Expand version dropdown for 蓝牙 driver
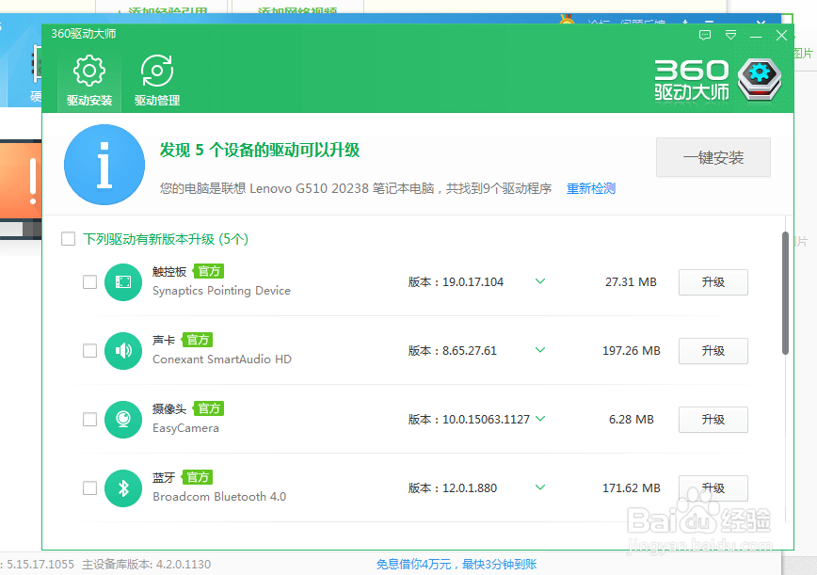This screenshot has height=575, width=817. pos(540,487)
